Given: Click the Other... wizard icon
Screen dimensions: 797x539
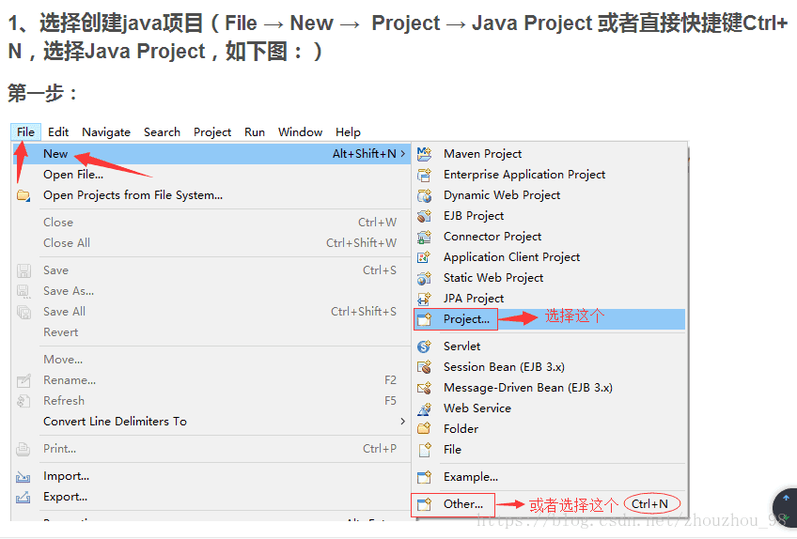Looking at the screenshot, I should click(x=424, y=504).
